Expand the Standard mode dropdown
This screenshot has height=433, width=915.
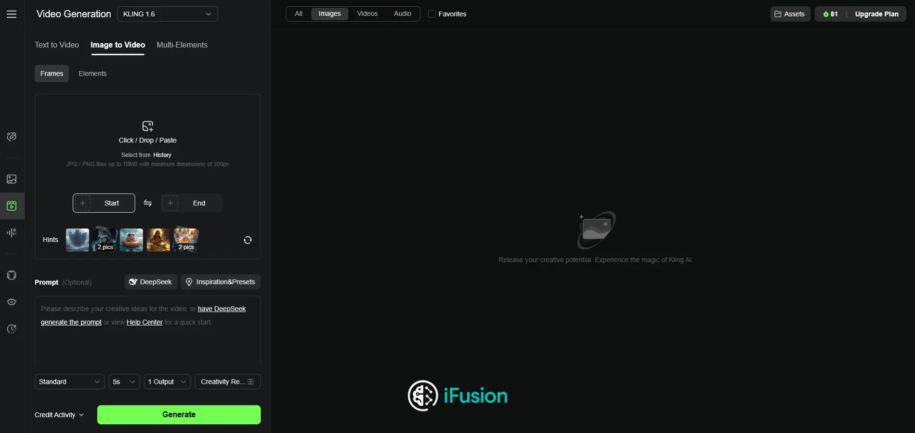coord(69,382)
